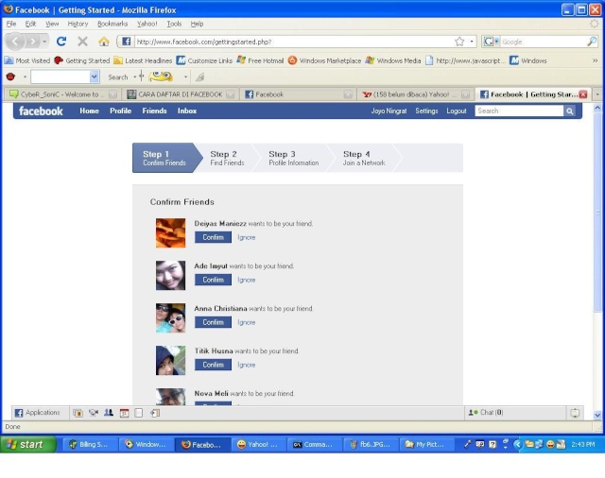Open the Most Visited bookmark folder
This screenshot has width=605, height=478.
click(27, 60)
